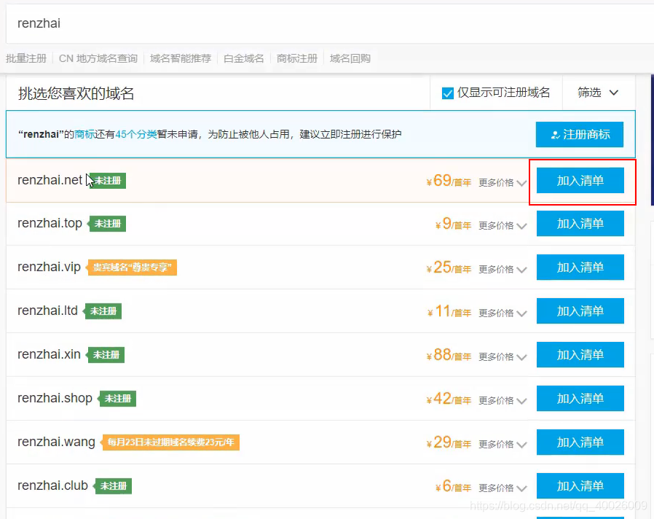Add renzhai.top to the list

coord(580,223)
